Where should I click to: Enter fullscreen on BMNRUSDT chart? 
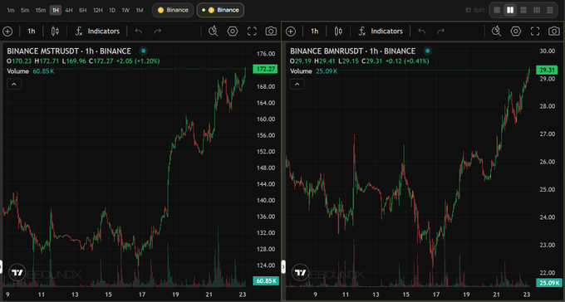(535, 32)
